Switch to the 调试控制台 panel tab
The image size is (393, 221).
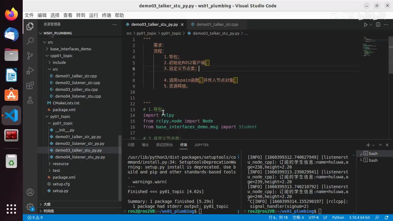164,145
